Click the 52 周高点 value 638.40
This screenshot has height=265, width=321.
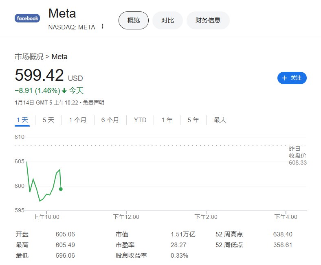coord(283,234)
